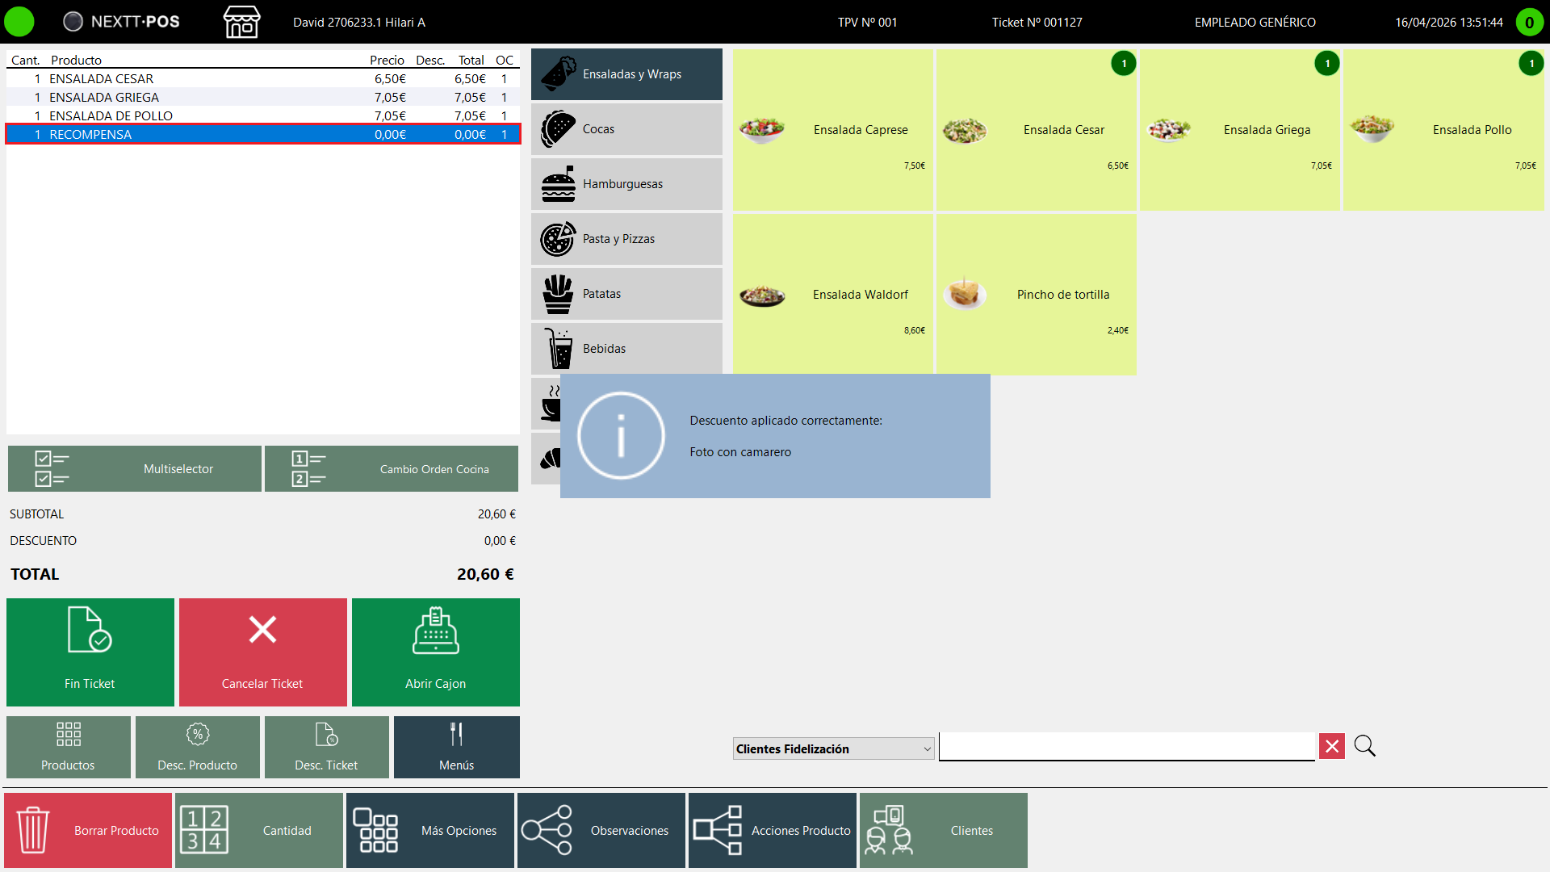The width and height of the screenshot is (1550, 872).
Task: Click the store icon in the header
Action: point(241,22)
